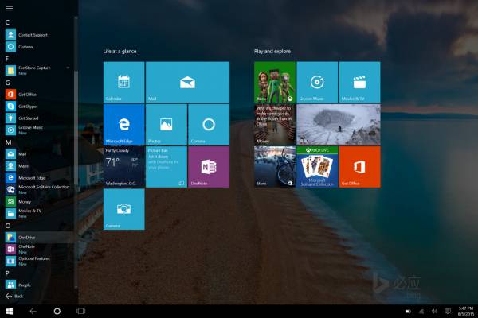Open the Action Center notification icon

[x=448, y=312]
